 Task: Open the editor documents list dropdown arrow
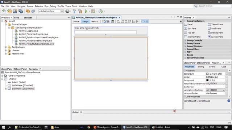coord(178,17)
